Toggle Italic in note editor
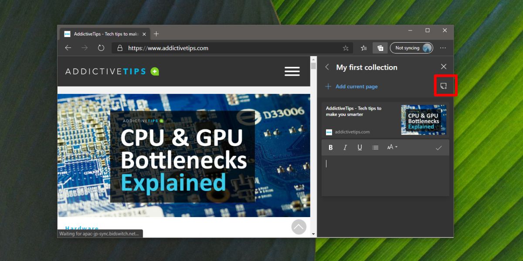This screenshot has width=523, height=261. [345, 147]
